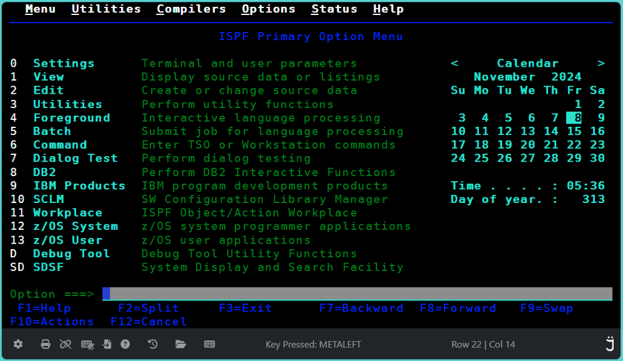Select the View option

(49, 77)
